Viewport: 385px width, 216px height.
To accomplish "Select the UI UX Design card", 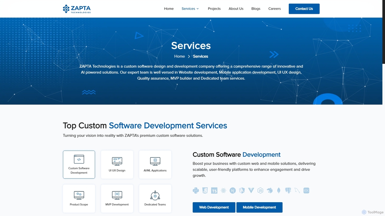I will point(117,164).
